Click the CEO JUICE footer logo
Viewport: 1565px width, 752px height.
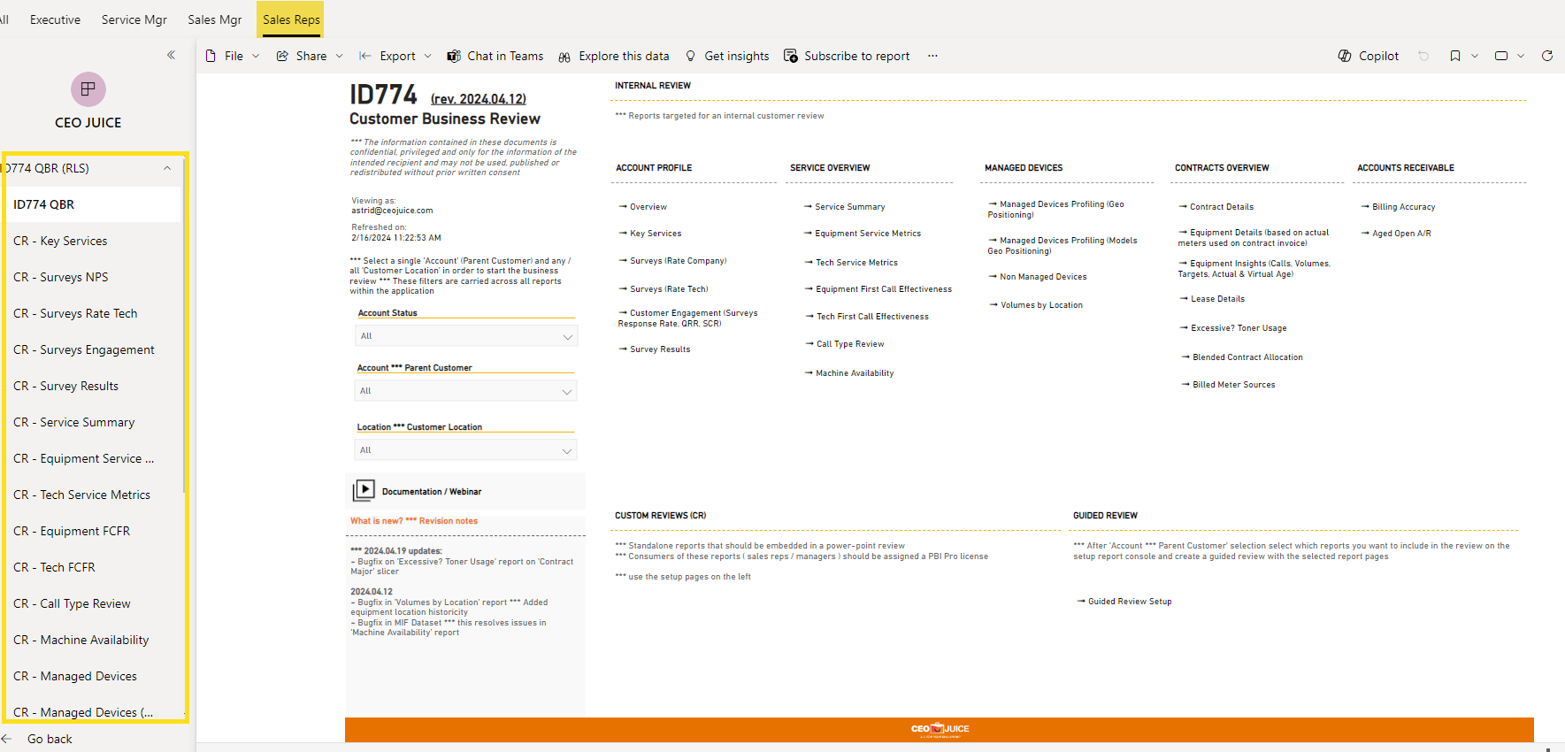940,730
